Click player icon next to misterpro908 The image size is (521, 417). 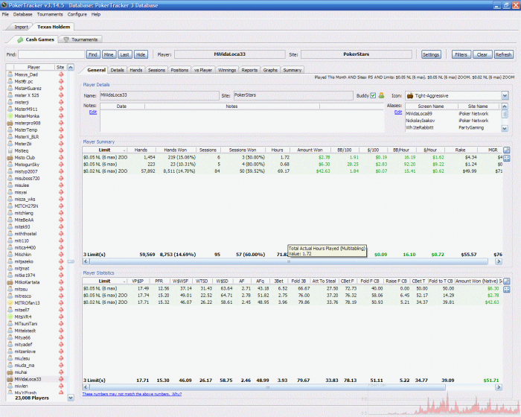coord(10,123)
